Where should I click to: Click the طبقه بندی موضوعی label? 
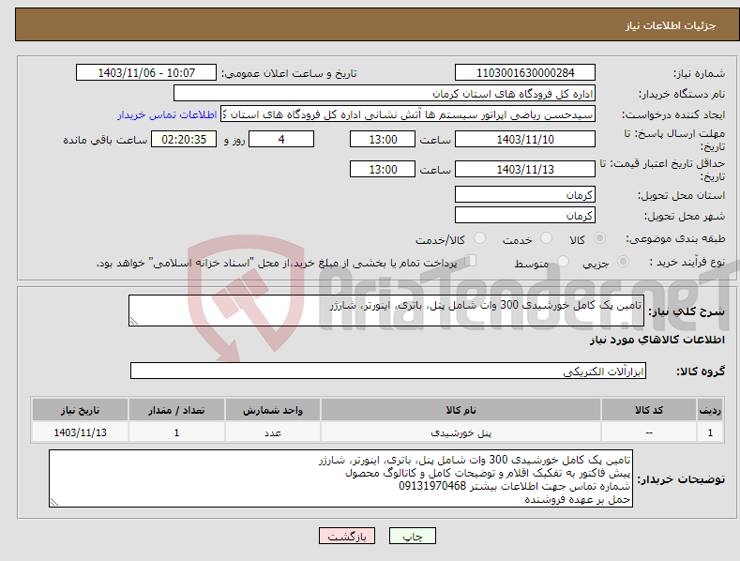pos(675,238)
